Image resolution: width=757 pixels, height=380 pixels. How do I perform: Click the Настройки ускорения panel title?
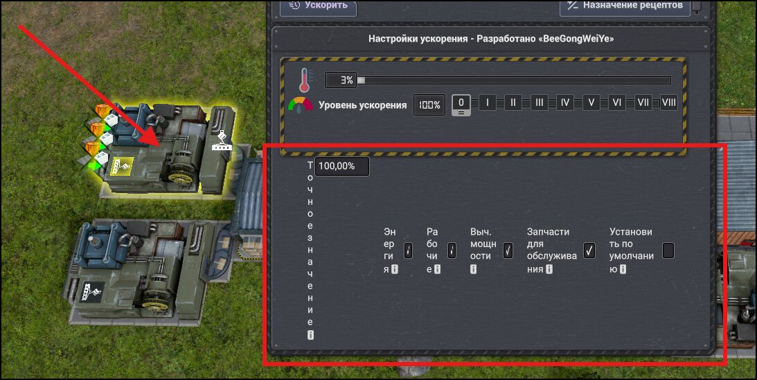(x=491, y=39)
